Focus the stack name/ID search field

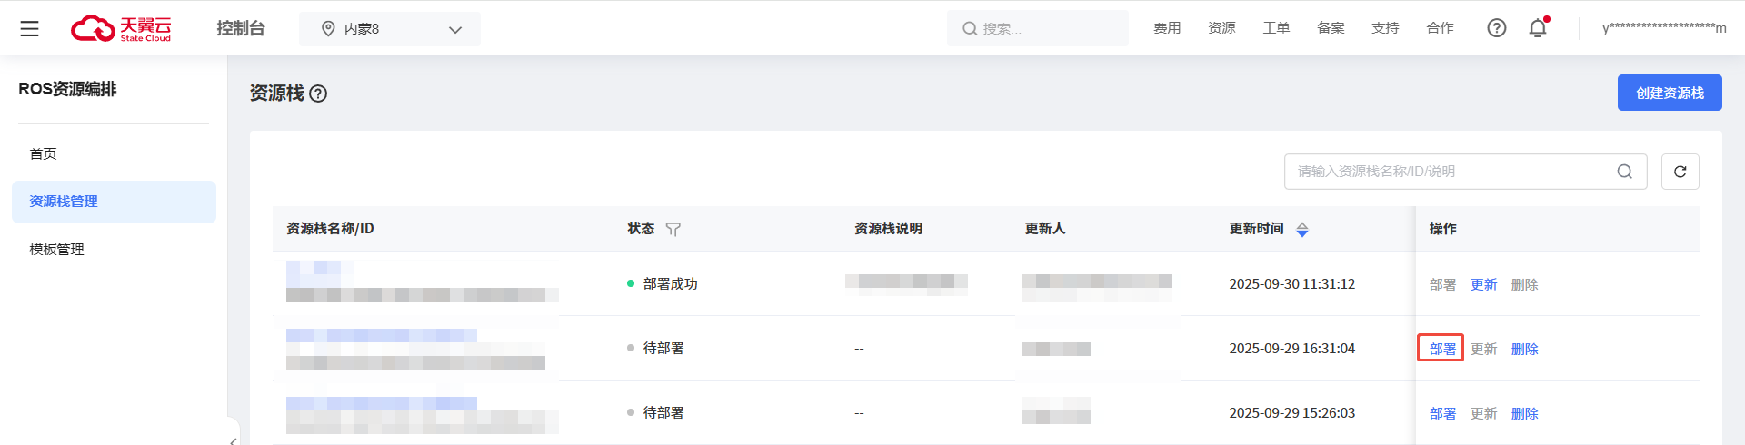[x=1450, y=172]
